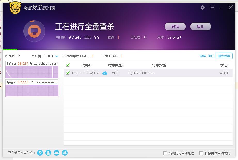Click the 忽略 link

tap(203, 56)
